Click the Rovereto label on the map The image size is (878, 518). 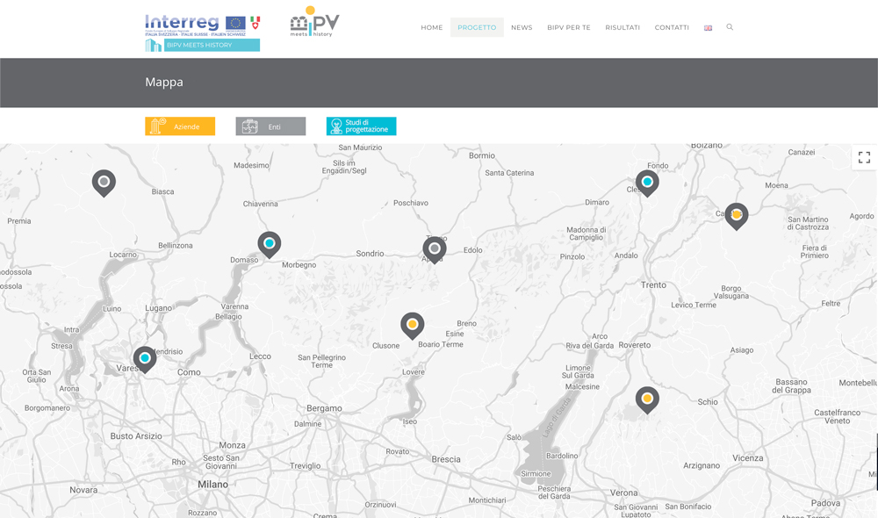point(635,345)
